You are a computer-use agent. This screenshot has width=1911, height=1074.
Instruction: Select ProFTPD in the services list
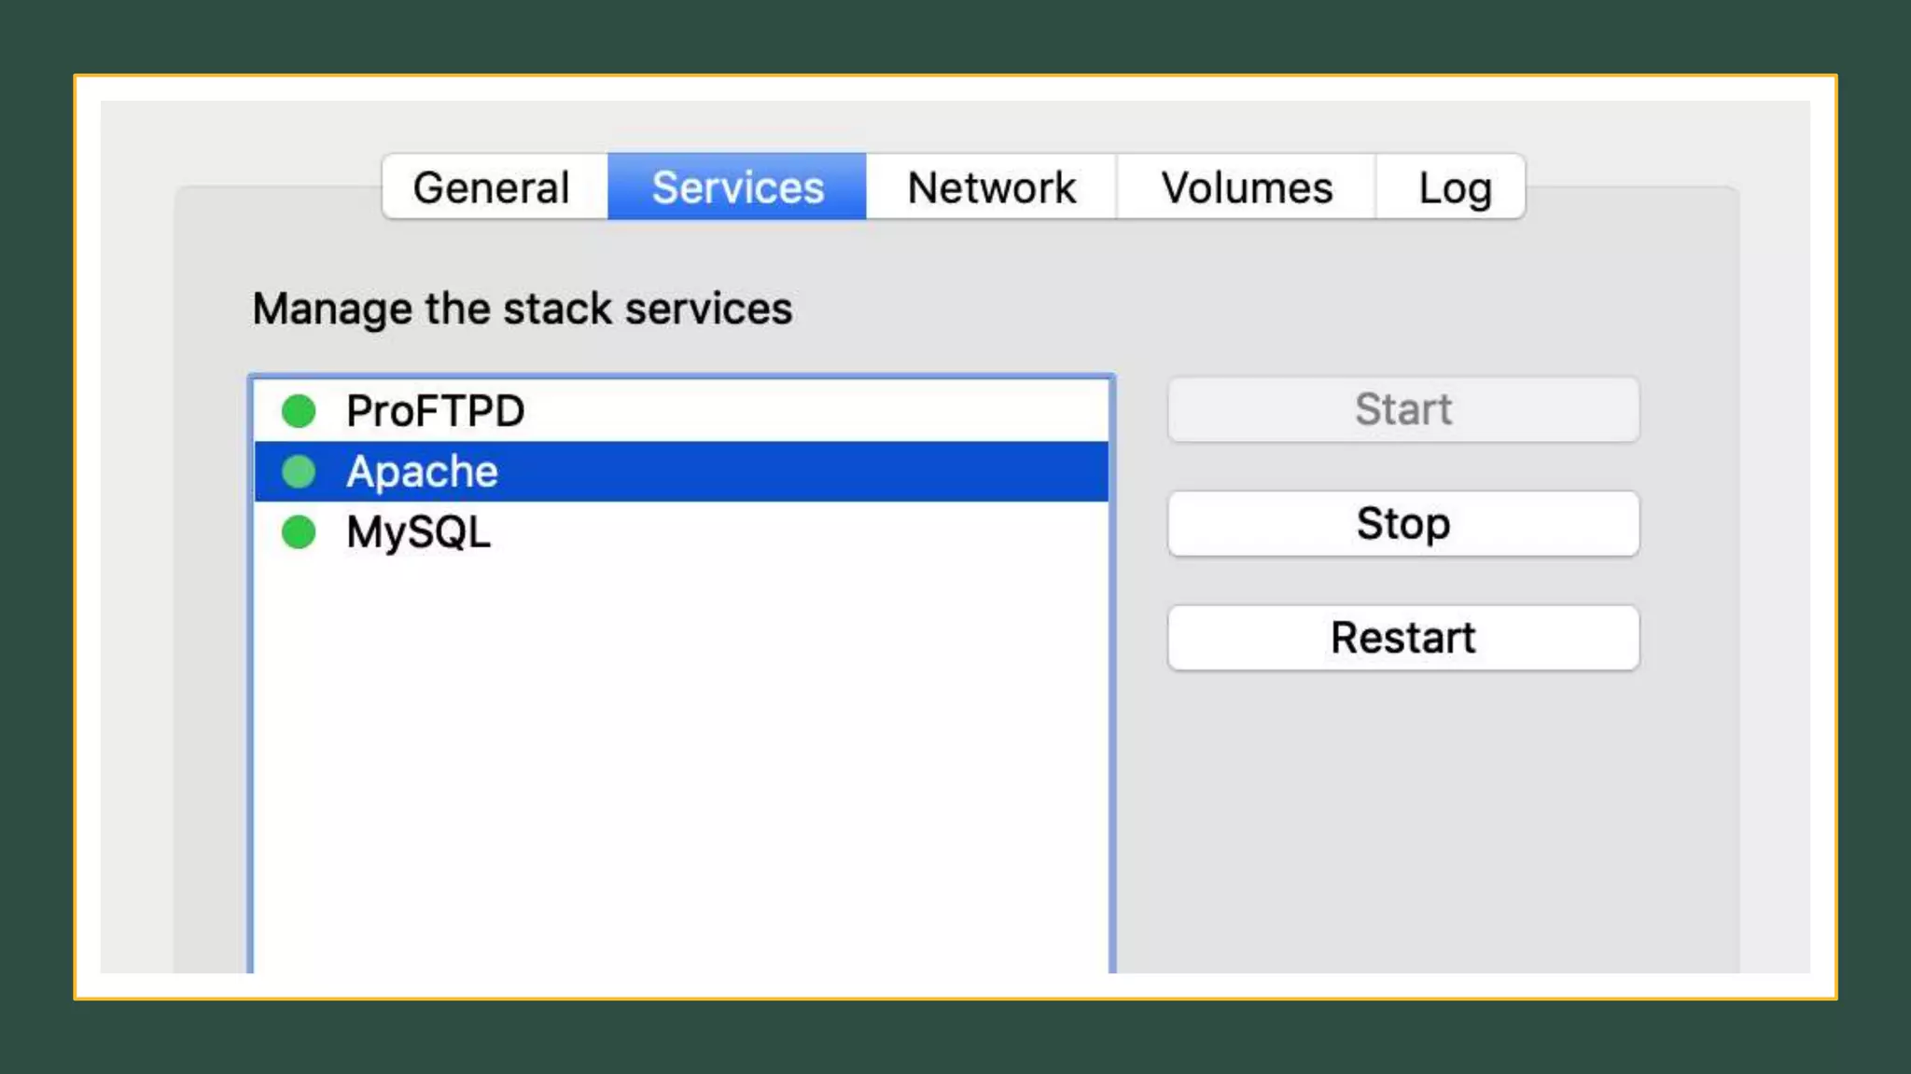[435, 411]
